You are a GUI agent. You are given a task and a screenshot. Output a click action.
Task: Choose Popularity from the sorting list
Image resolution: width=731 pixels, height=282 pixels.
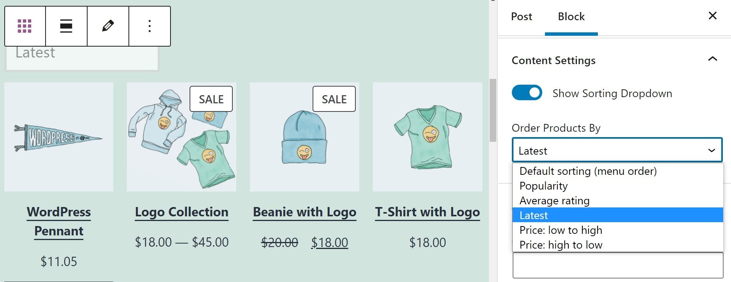pos(543,186)
